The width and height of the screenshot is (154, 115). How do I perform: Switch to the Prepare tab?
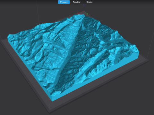click(x=64, y=2)
